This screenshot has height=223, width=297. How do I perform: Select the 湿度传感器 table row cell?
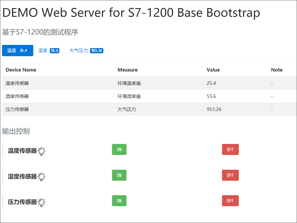[17, 96]
